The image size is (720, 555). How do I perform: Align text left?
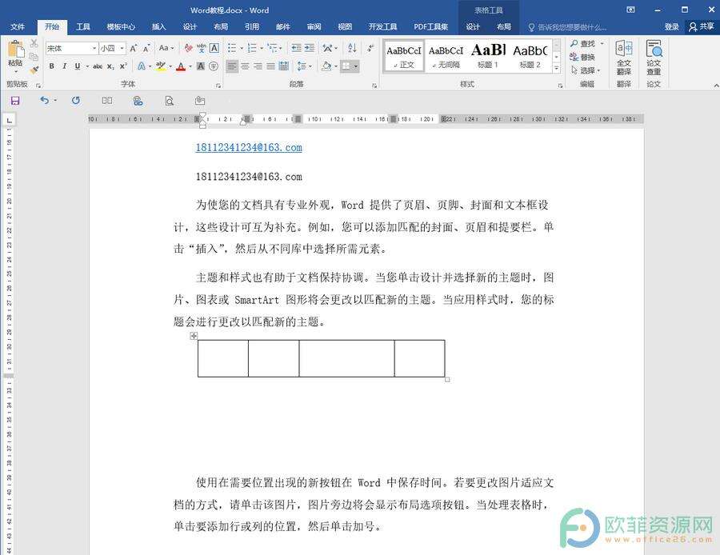232,66
